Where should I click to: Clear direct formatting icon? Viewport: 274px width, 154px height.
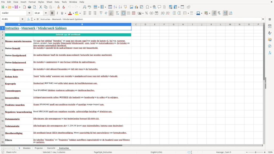pyautogui.click(x=64, y=7)
